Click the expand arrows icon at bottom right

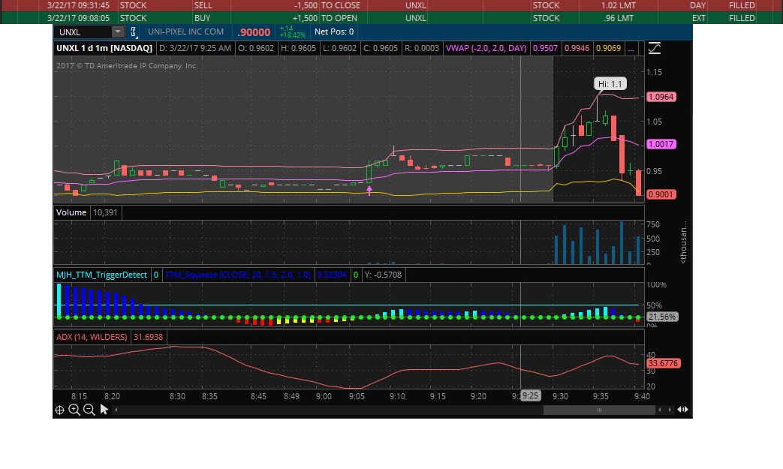pos(682,410)
